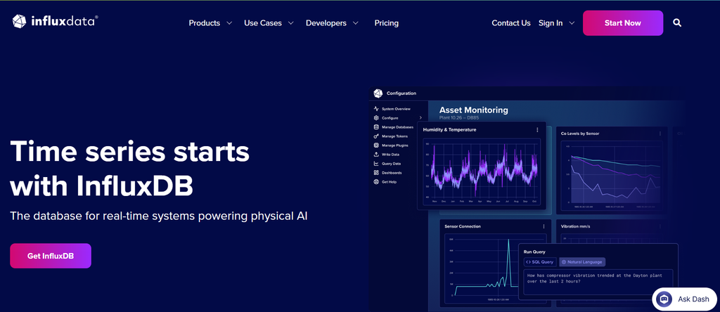Click the Configuration header title
Image resolution: width=720 pixels, height=312 pixels.
[x=401, y=93]
